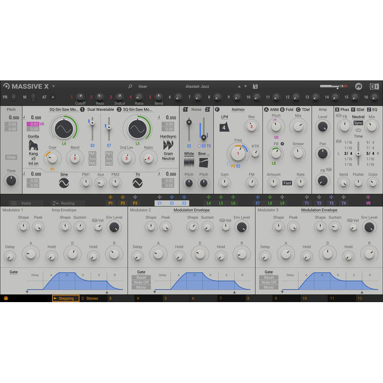Screen dimensions: 383x383
Task: Click the Cutoff macro knob 1
Action: pos(80,97)
